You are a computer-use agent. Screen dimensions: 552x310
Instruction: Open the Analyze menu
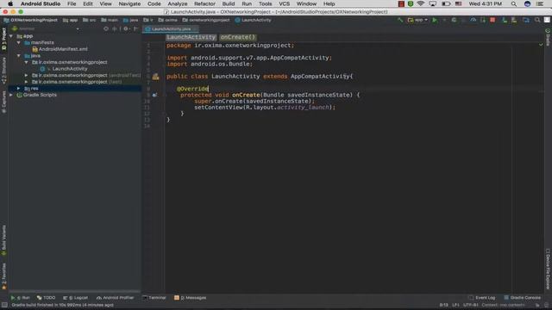tap(178, 3)
